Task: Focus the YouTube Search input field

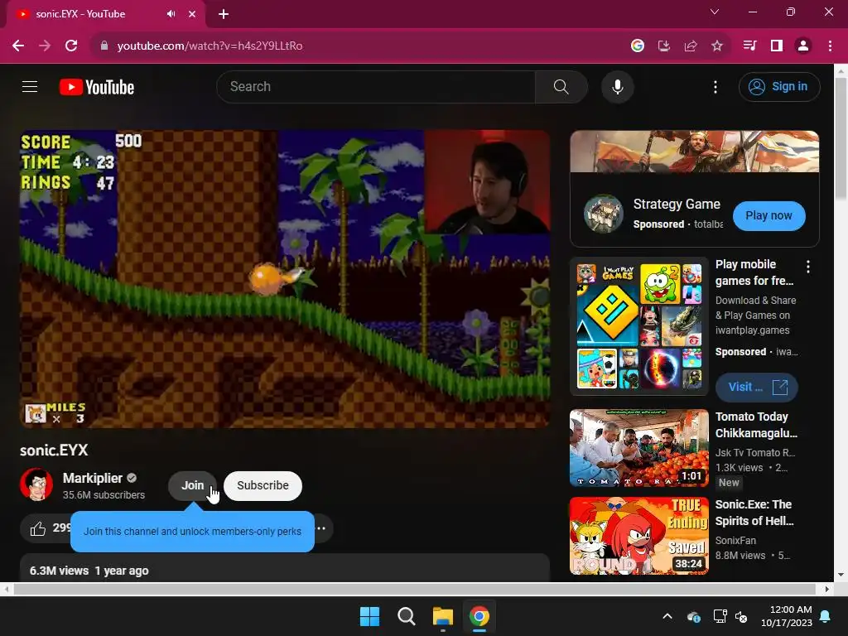Action: (x=377, y=86)
